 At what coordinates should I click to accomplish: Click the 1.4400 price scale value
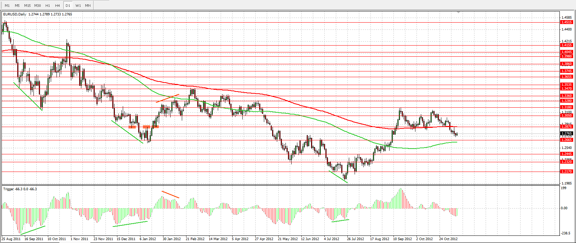coord(567,29)
